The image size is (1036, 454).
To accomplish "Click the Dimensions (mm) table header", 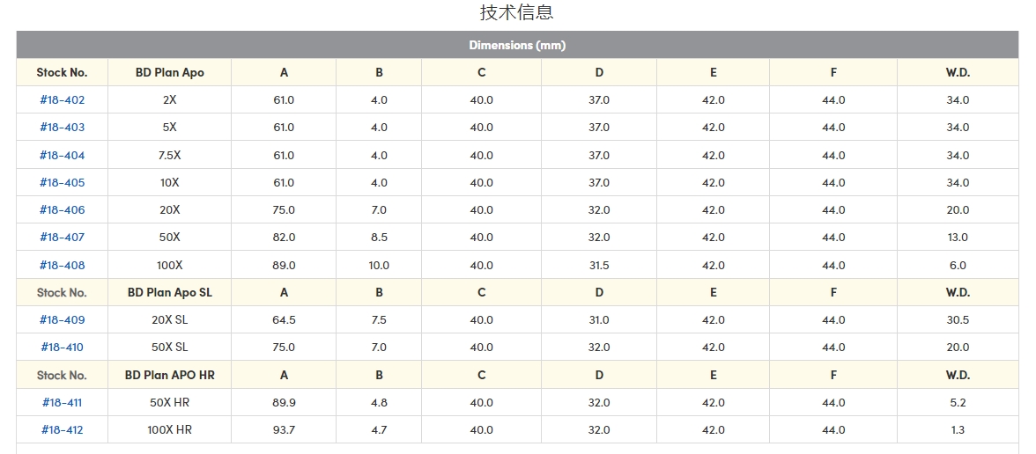I will pyautogui.click(x=517, y=45).
